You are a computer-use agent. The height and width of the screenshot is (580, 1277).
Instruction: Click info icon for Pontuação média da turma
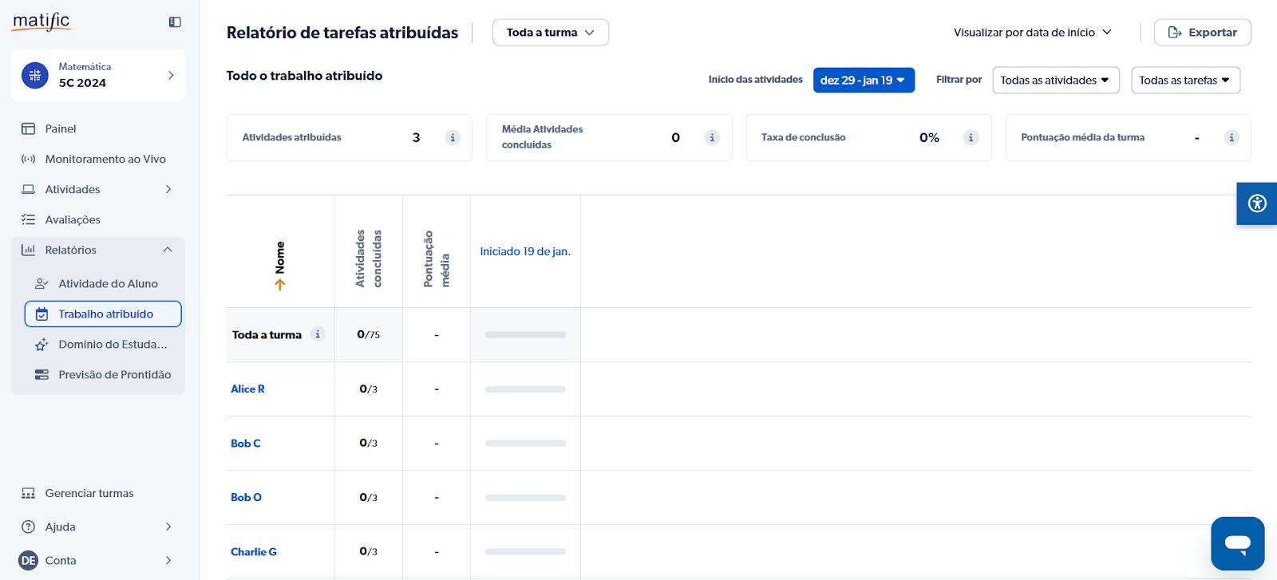coord(1232,137)
